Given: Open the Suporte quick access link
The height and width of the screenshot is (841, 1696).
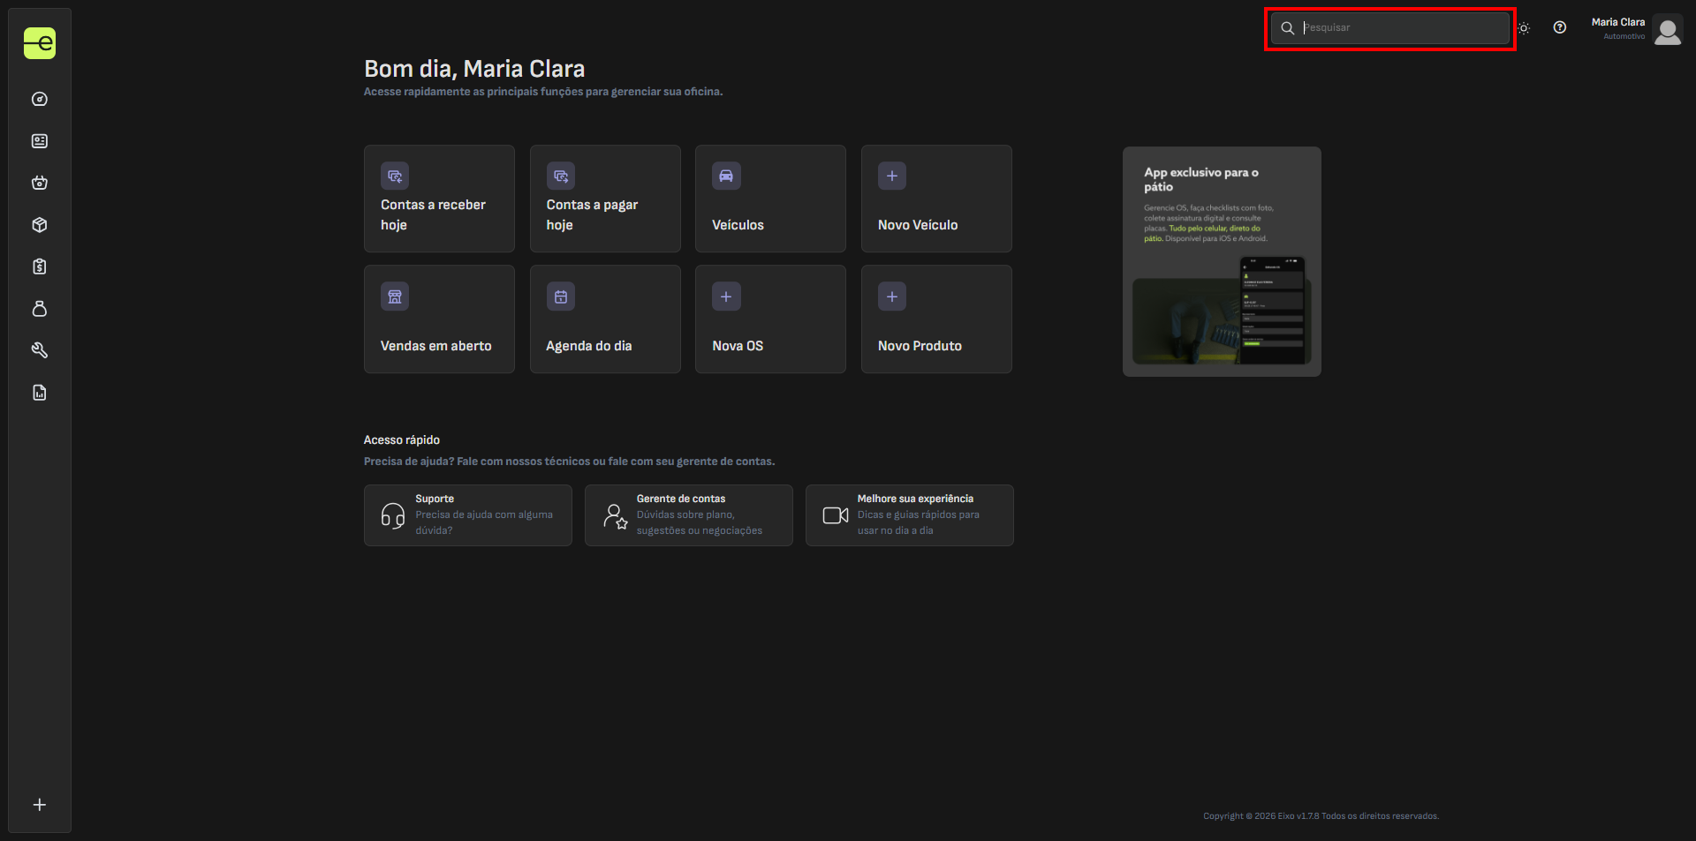Looking at the screenshot, I should pyautogui.click(x=467, y=515).
